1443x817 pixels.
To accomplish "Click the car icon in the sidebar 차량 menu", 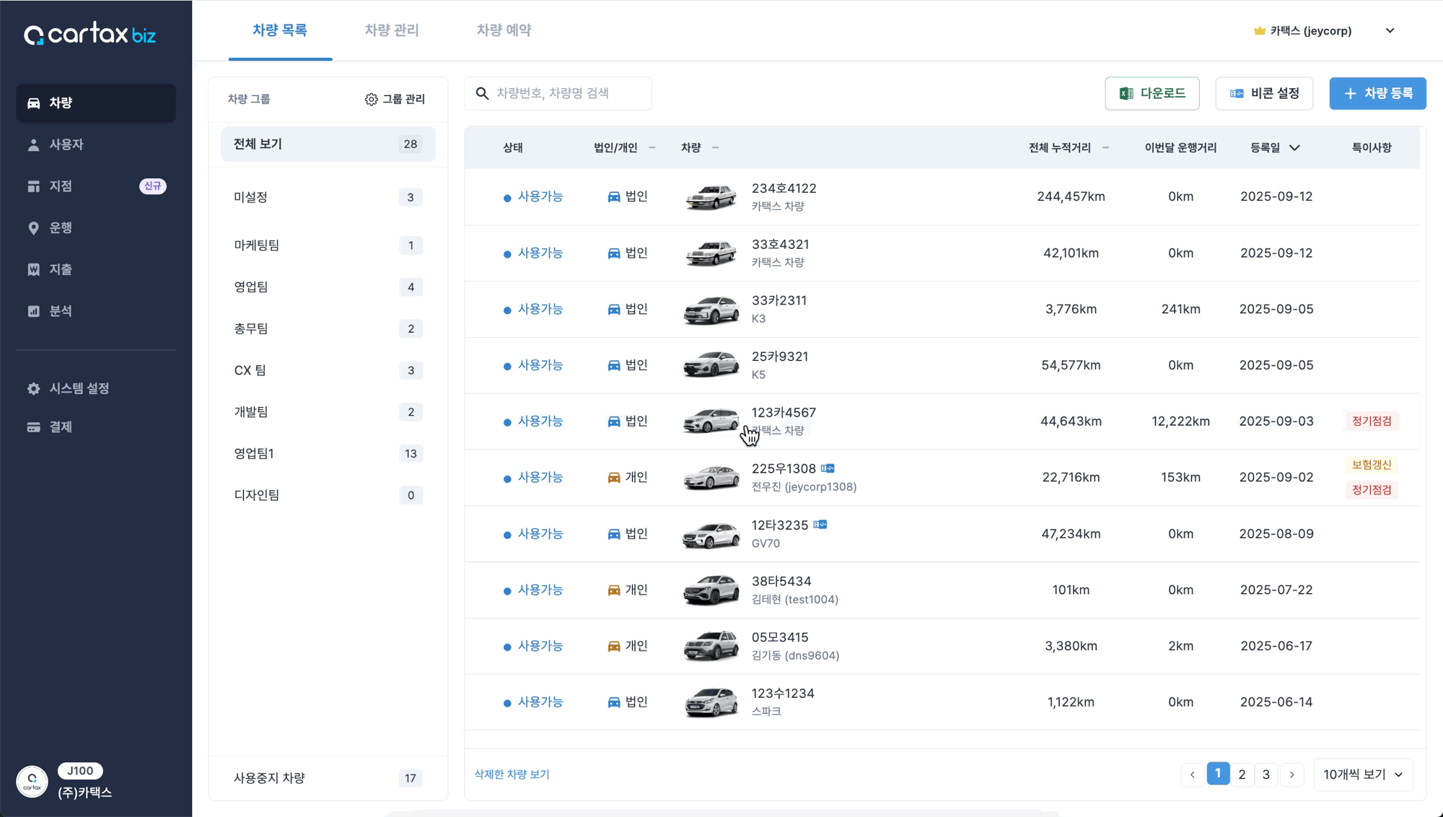I will tap(33, 103).
